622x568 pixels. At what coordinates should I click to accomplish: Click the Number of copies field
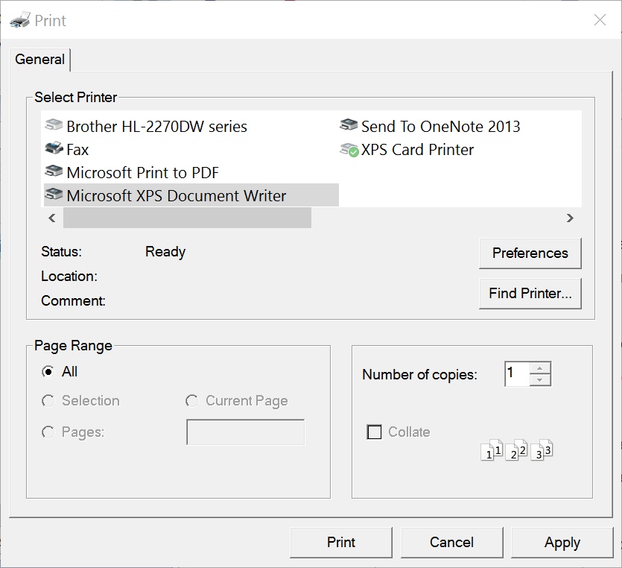pos(517,373)
